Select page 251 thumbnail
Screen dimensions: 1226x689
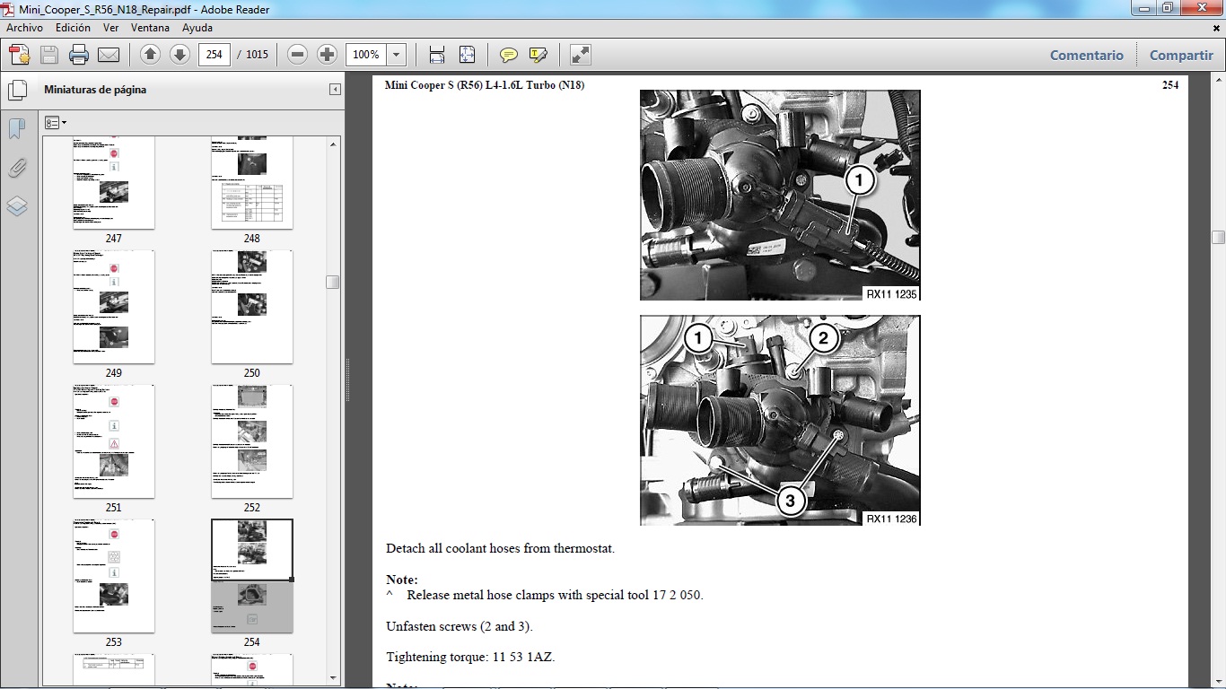[113, 441]
